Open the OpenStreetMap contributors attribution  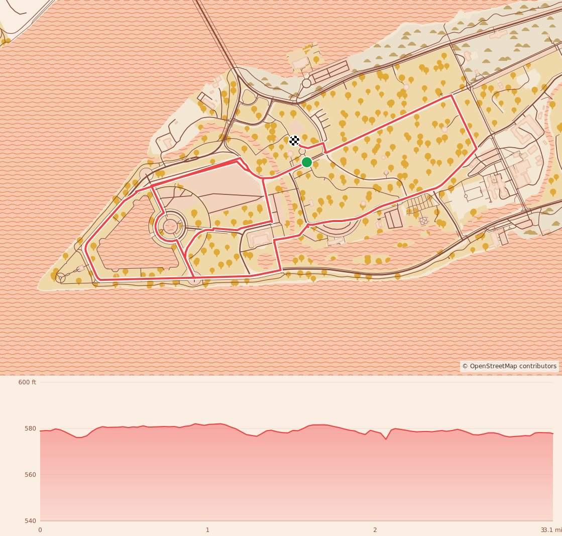509,366
